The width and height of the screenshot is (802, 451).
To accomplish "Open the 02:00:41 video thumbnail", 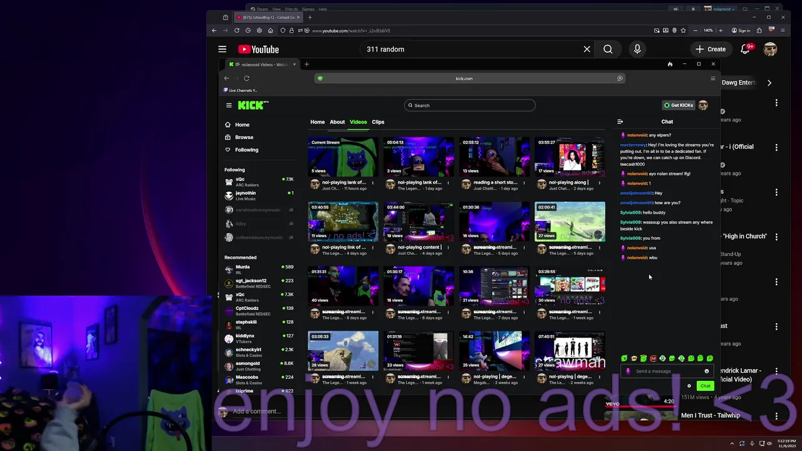I will (570, 222).
